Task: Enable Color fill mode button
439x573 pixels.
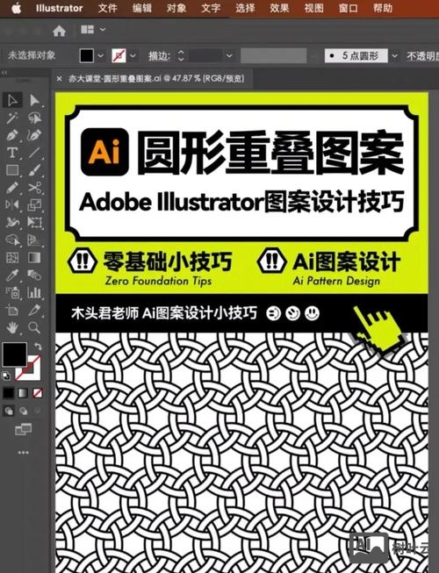Action: click(9, 393)
